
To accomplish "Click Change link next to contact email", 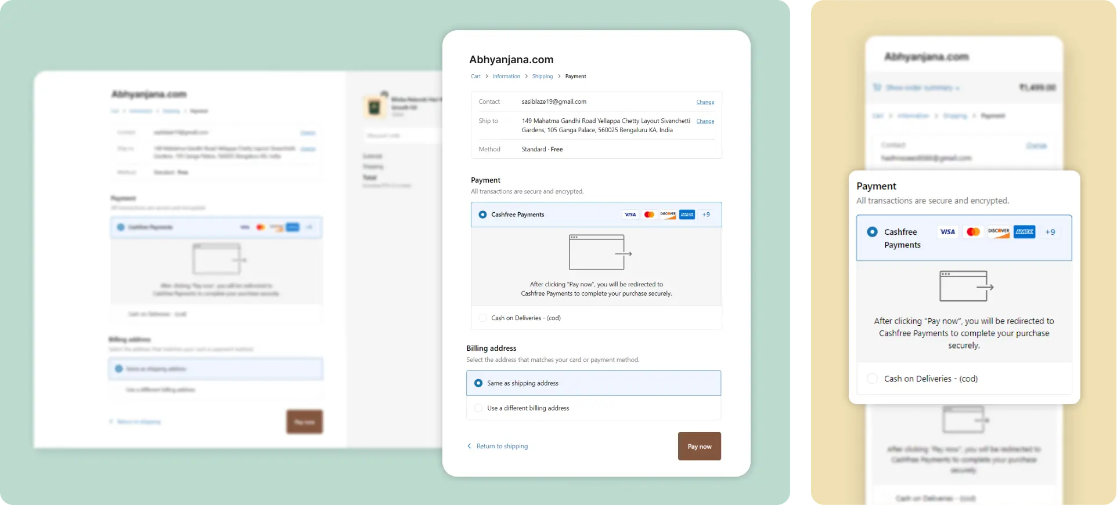I will pyautogui.click(x=705, y=102).
